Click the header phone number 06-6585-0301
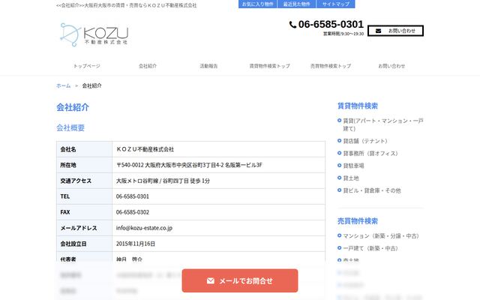Image resolution: width=480 pixels, height=300 pixels. click(331, 24)
